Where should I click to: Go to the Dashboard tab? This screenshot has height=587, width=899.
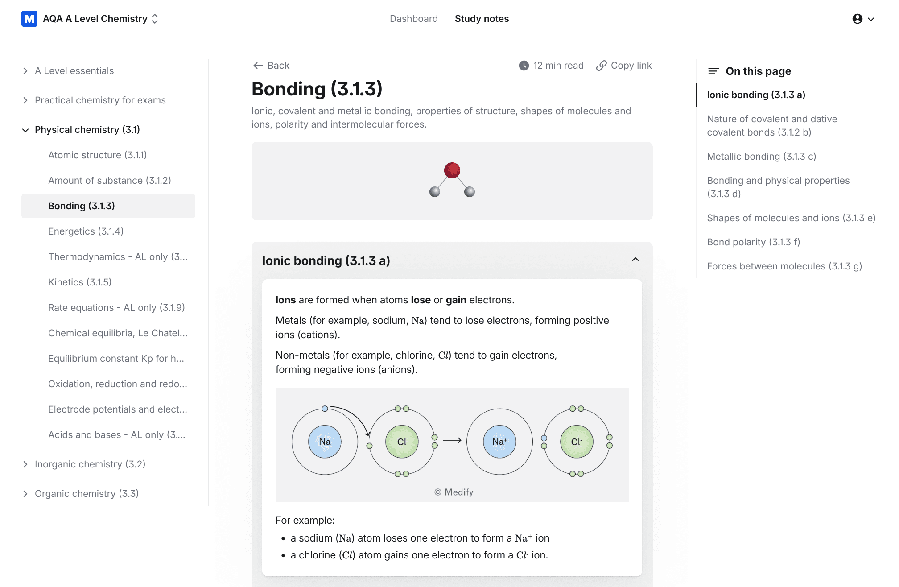[414, 19]
